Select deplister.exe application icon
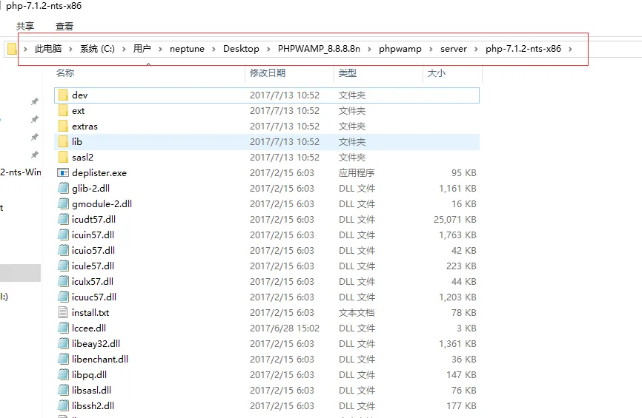642x418 pixels. 63,173
